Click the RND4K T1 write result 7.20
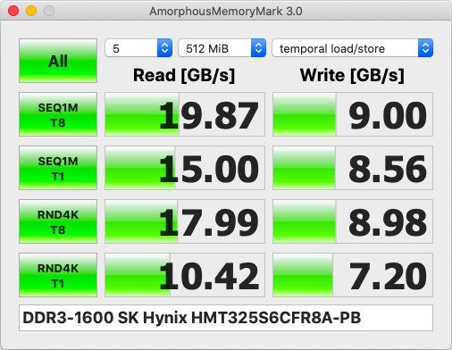 353,275
